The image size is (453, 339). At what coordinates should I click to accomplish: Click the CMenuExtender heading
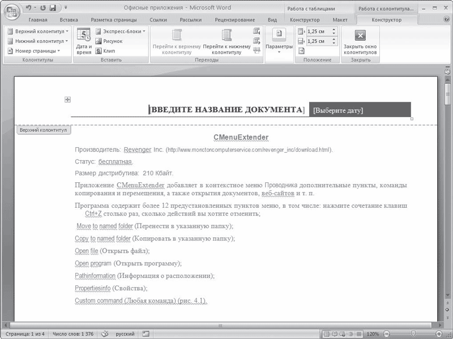point(241,138)
